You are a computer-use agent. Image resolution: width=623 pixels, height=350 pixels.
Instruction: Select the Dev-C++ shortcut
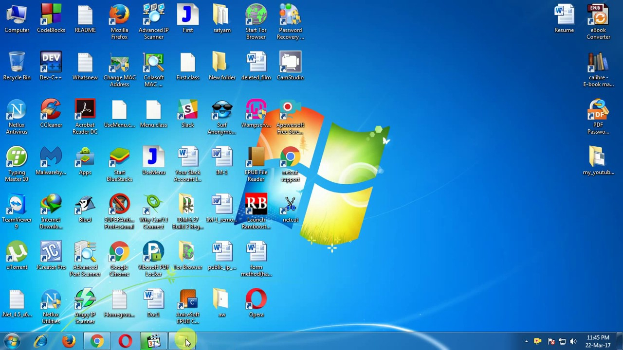[51, 67]
